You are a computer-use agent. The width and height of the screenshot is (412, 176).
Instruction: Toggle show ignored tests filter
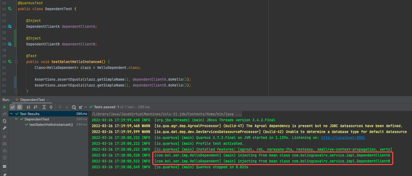coord(19,107)
